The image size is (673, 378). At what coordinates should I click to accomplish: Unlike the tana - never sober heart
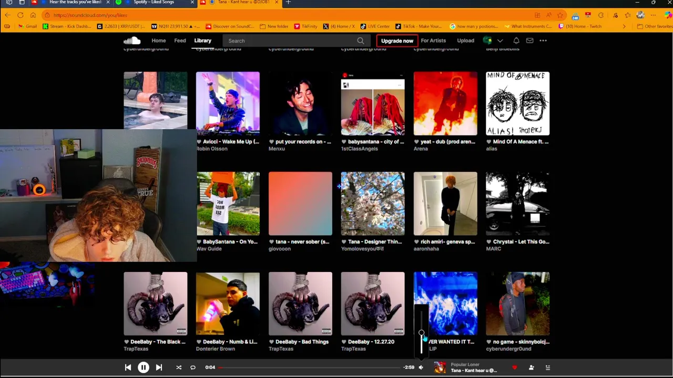271,242
